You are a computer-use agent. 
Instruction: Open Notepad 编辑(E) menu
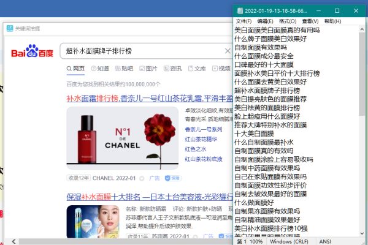pos(265,21)
